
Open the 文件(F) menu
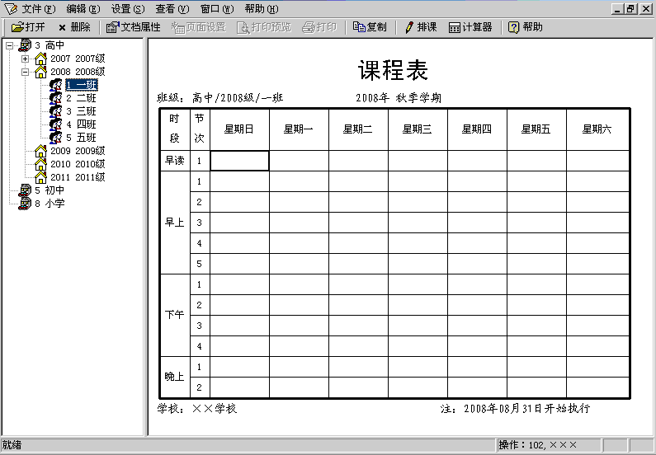click(38, 8)
